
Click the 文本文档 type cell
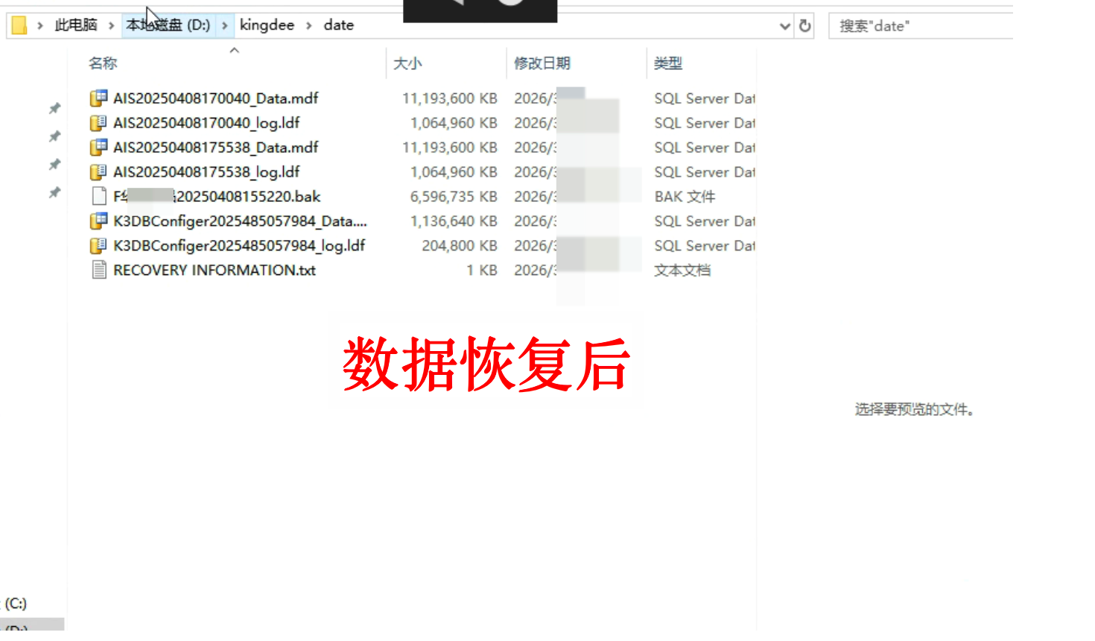point(682,271)
